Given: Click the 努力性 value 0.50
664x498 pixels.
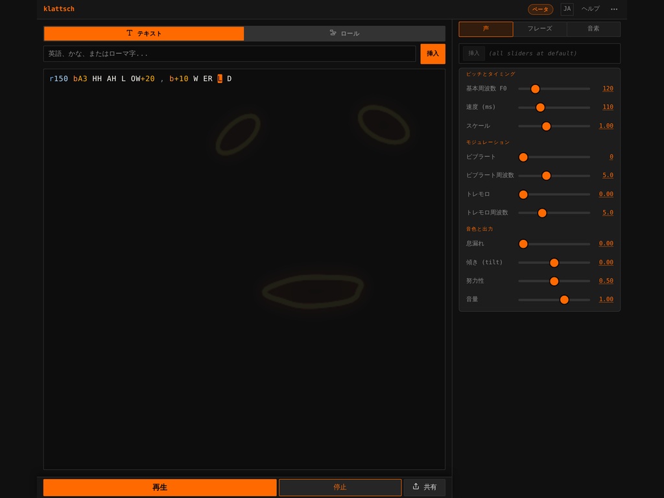Looking at the screenshot, I should tap(606, 281).
